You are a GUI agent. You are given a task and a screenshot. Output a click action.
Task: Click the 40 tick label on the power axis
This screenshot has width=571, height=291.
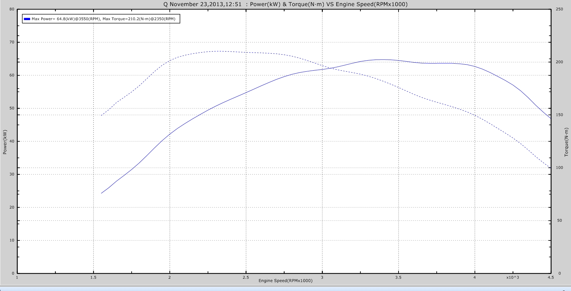(12, 141)
